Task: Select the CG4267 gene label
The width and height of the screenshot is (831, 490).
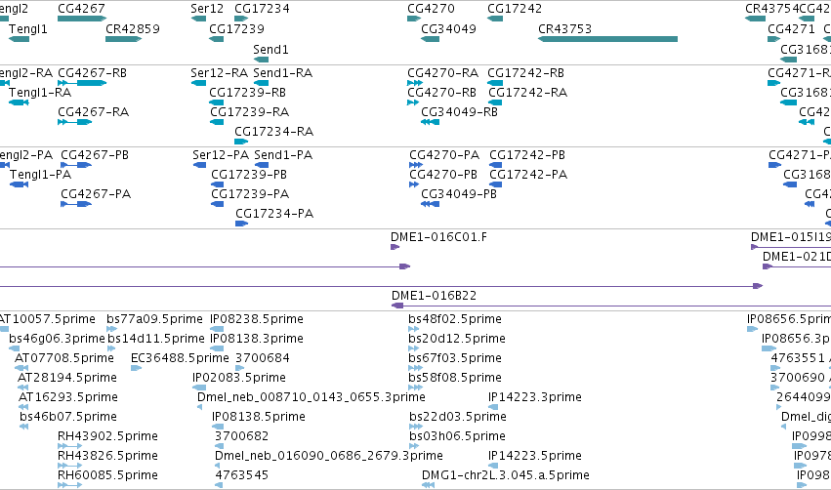Action: (81, 9)
